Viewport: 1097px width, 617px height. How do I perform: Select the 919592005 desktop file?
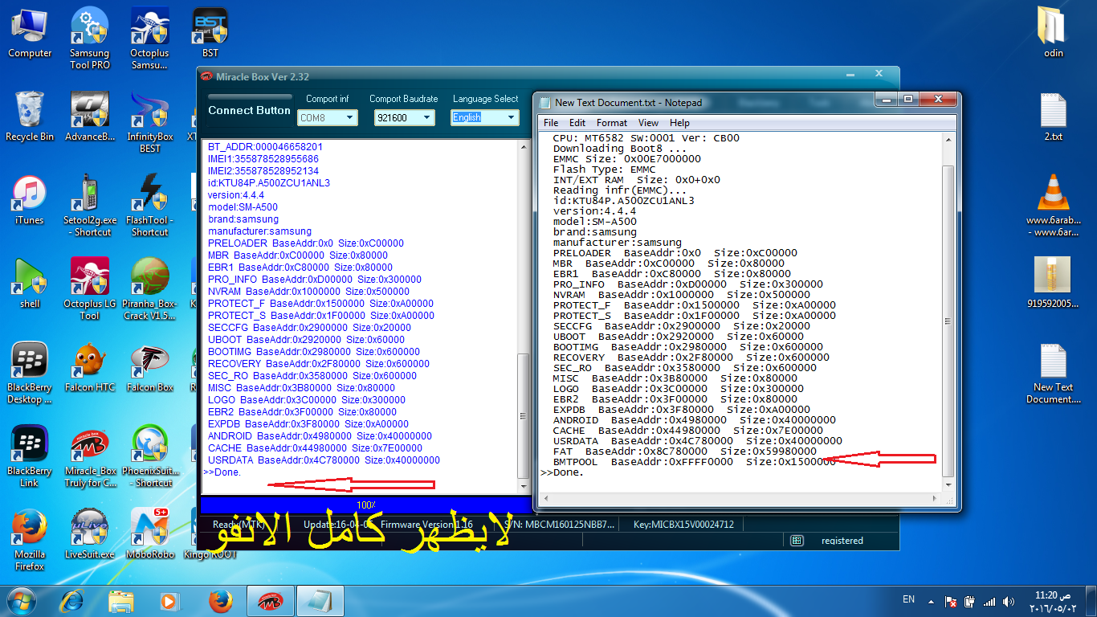click(1053, 284)
